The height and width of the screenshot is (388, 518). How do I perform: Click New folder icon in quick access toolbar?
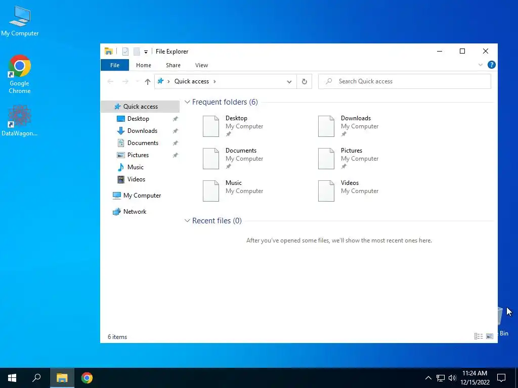click(137, 52)
